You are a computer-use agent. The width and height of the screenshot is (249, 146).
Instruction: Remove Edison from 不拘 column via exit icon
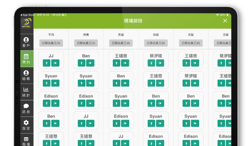point(55,103)
